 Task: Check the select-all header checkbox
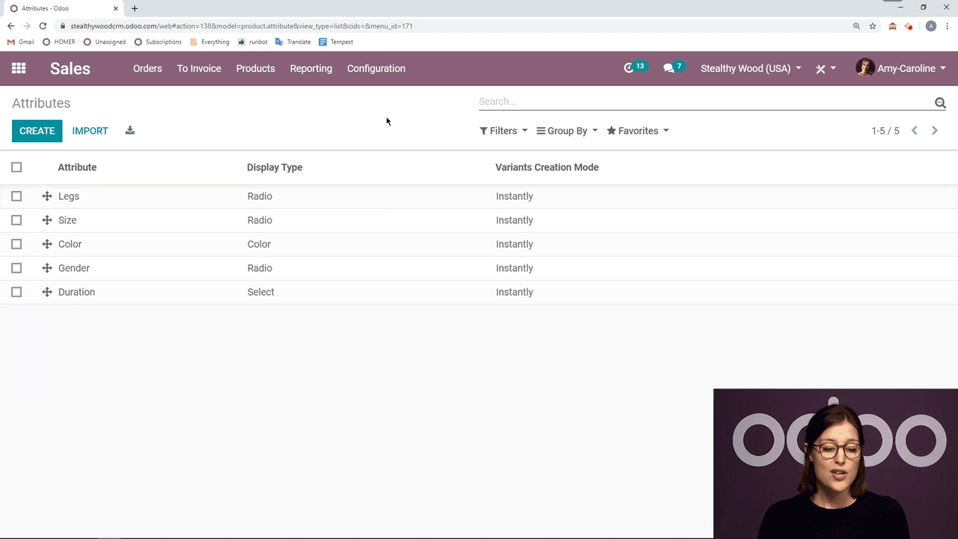point(16,167)
